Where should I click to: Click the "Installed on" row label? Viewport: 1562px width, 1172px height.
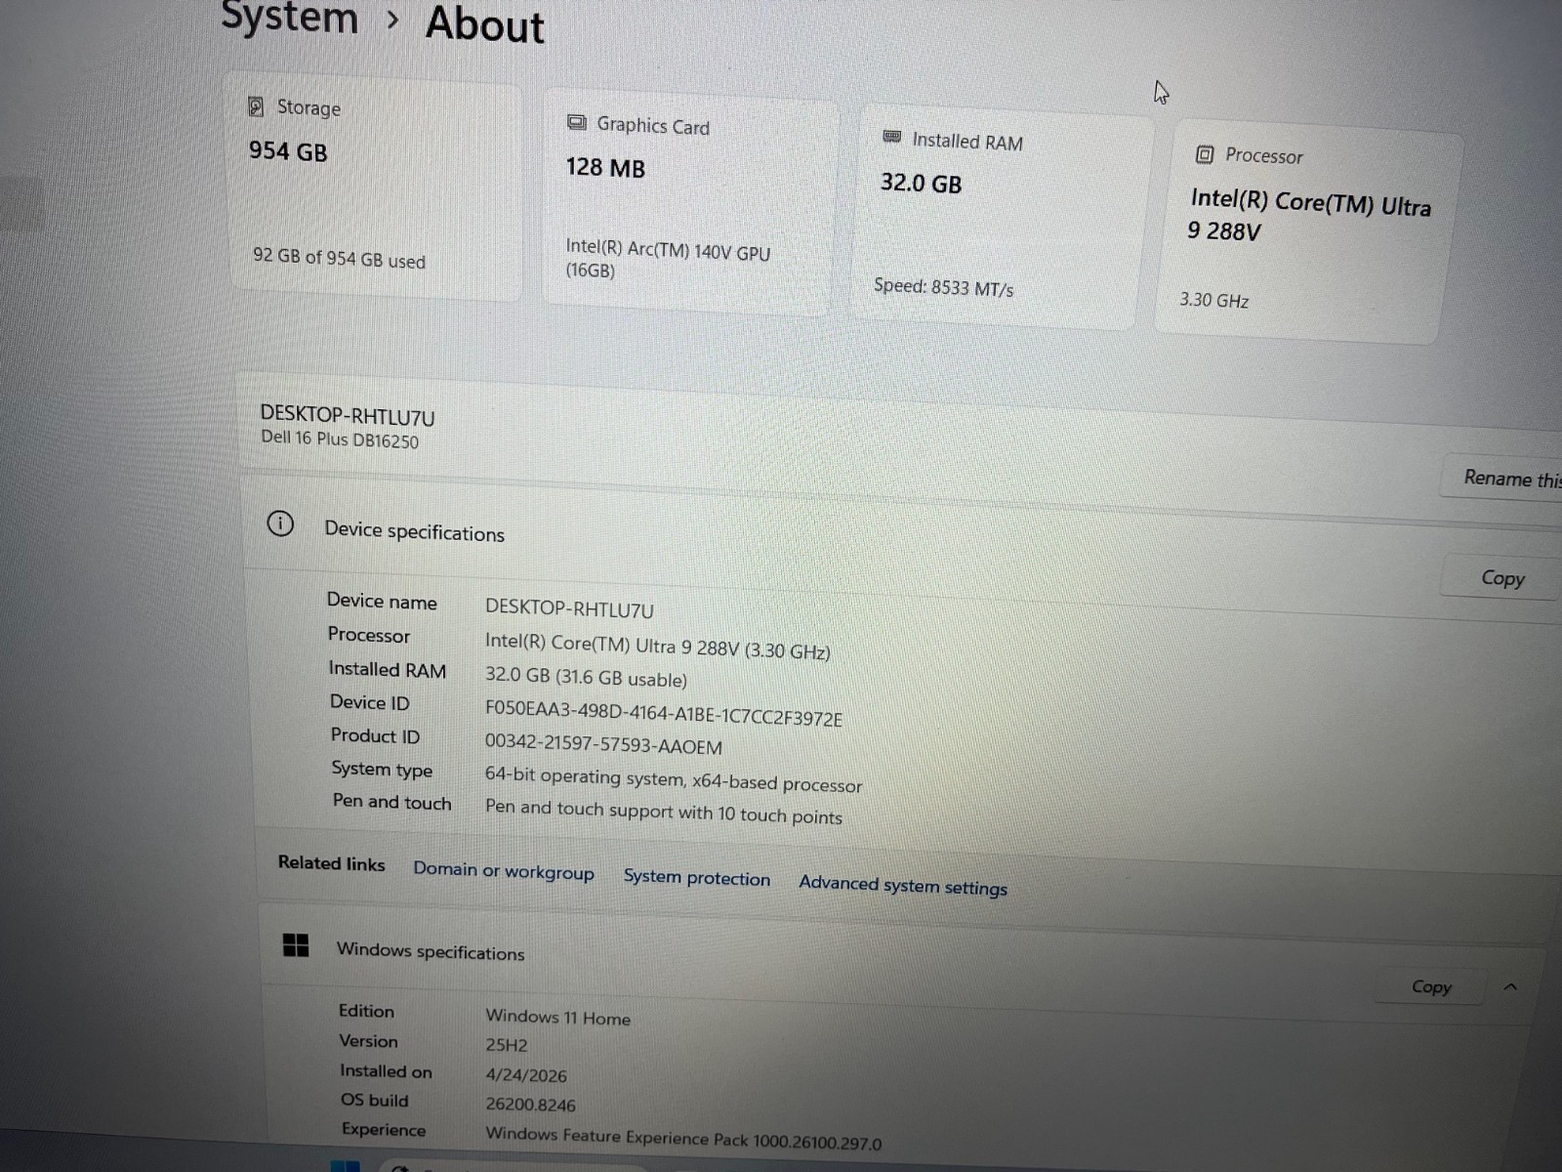click(386, 1071)
